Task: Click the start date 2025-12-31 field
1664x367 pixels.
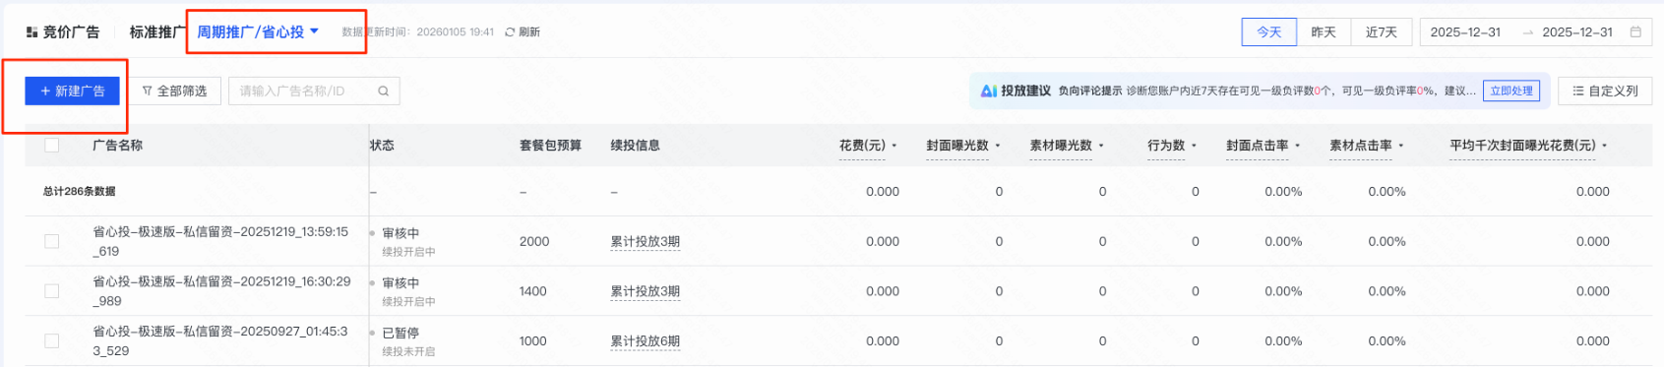Action: pos(1465,32)
